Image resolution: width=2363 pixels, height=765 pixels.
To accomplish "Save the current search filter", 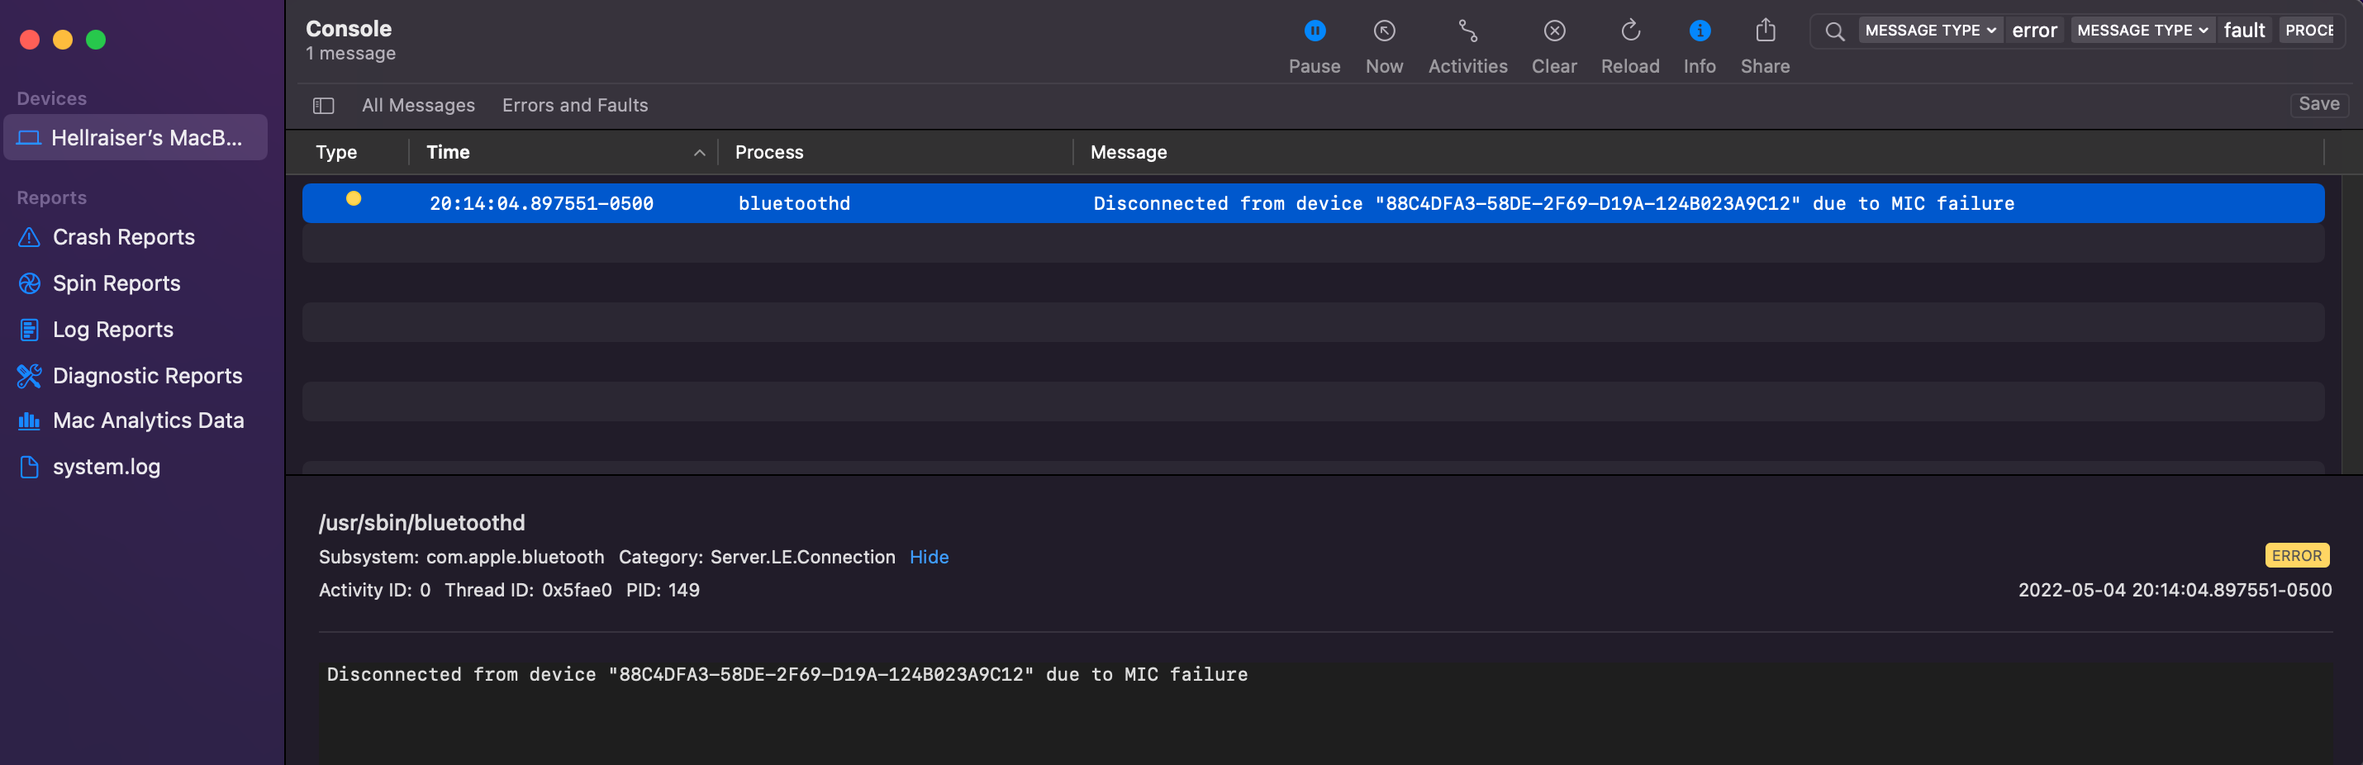I will click(x=2318, y=105).
